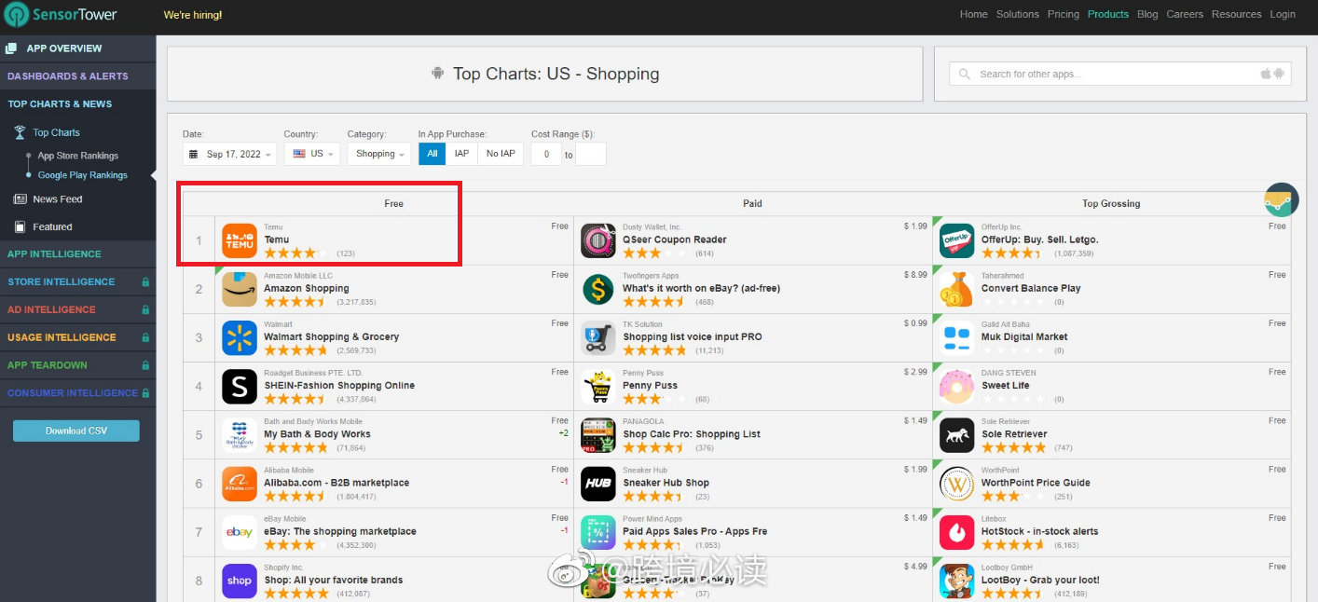Click the minimum cost range field
This screenshot has width=1318, height=602.
pyautogui.click(x=546, y=154)
